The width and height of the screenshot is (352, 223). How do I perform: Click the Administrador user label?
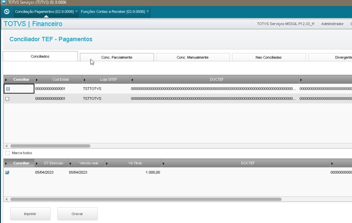click(x=332, y=24)
